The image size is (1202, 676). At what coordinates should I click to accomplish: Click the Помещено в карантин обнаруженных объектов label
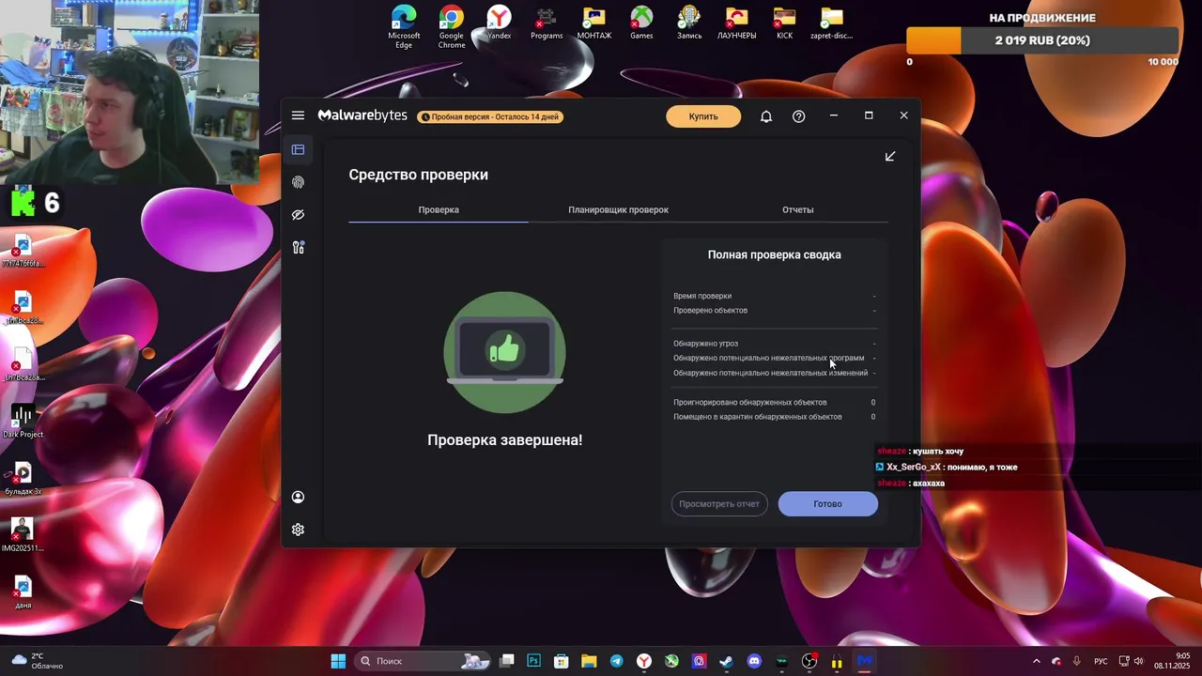758,417
